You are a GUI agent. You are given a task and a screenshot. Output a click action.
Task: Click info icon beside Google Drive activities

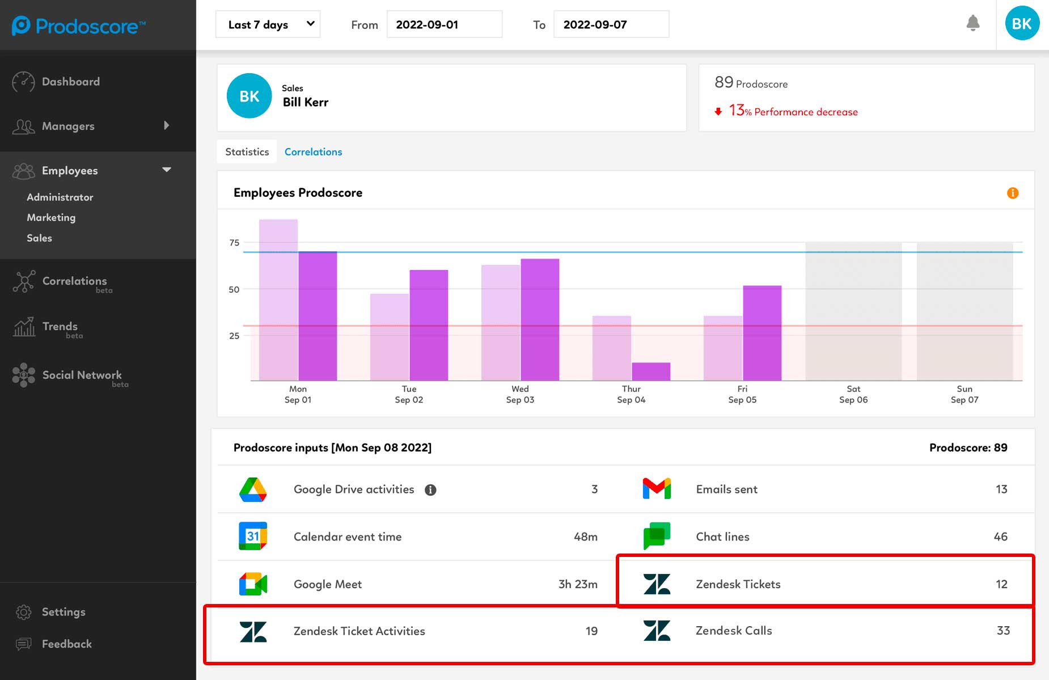[430, 490]
